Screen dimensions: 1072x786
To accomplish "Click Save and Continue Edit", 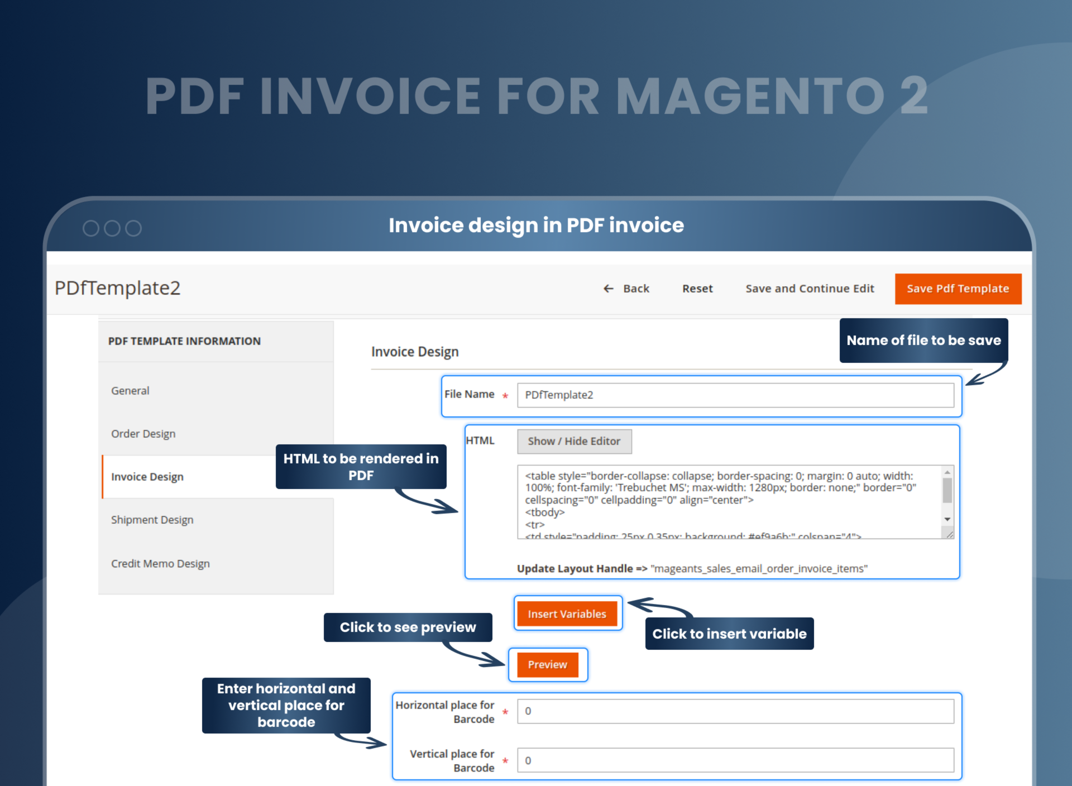I will (809, 289).
